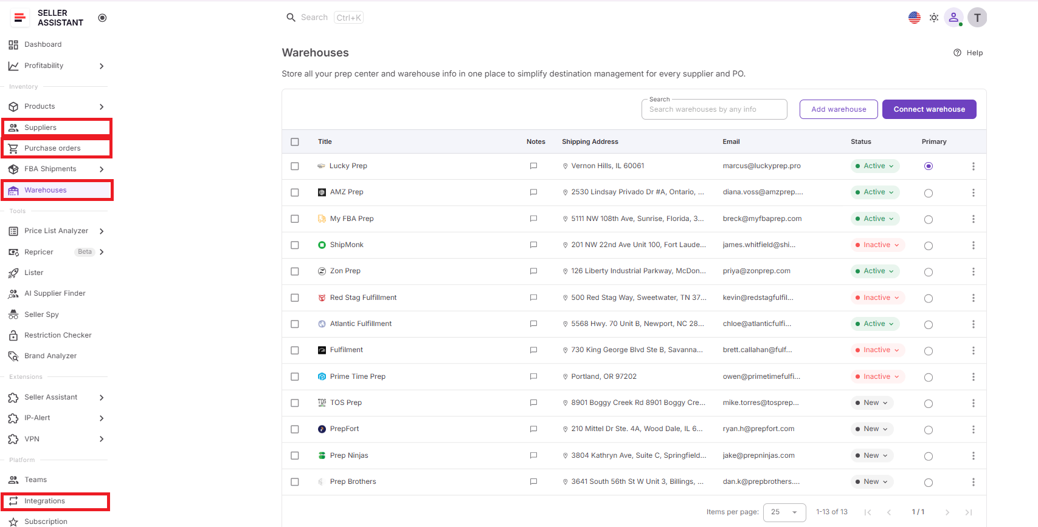This screenshot has height=527, width=1038.
Task: Click the Brand Analyzer icon
Action: tap(13, 356)
